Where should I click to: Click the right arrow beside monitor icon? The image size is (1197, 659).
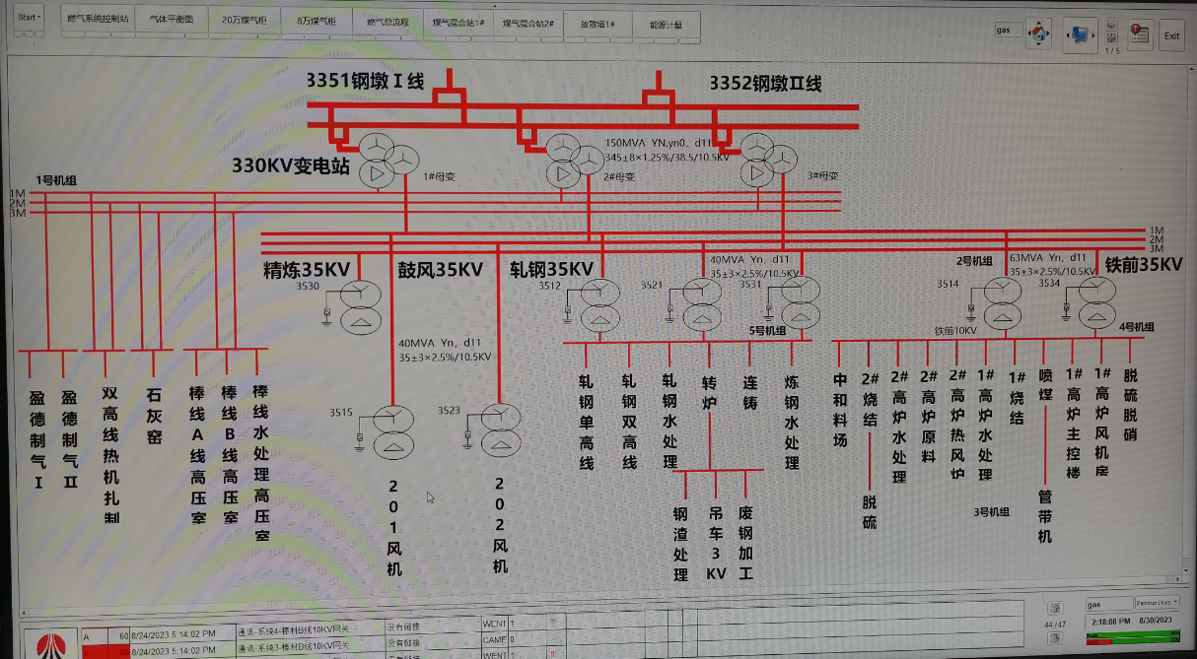1096,34
